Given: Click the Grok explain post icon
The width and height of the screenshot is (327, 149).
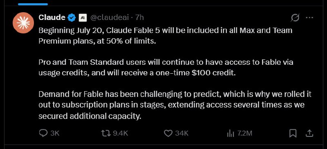Looking at the screenshot, I should click(295, 18).
